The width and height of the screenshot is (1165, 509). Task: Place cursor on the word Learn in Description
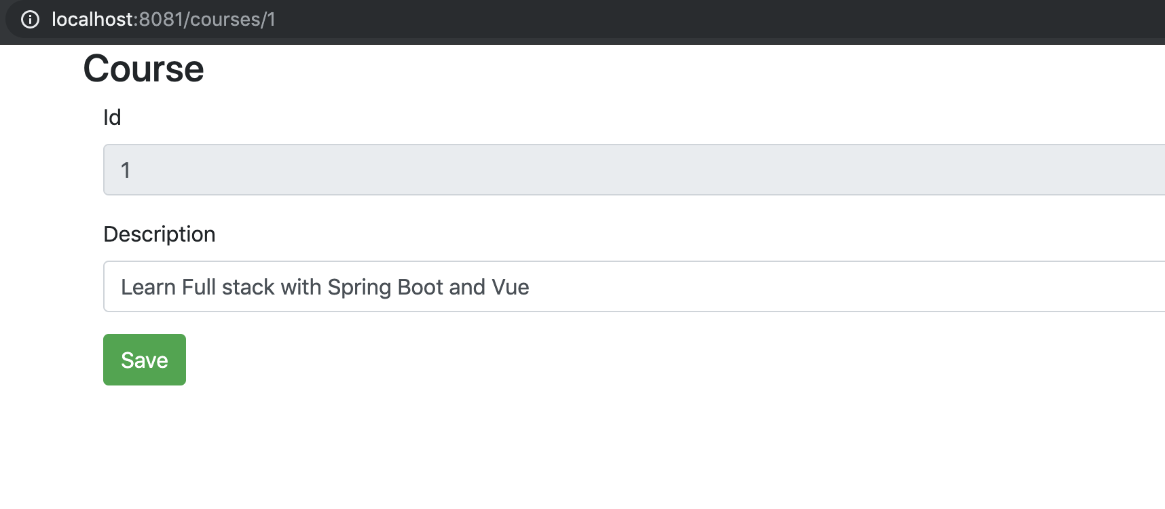[x=149, y=287]
